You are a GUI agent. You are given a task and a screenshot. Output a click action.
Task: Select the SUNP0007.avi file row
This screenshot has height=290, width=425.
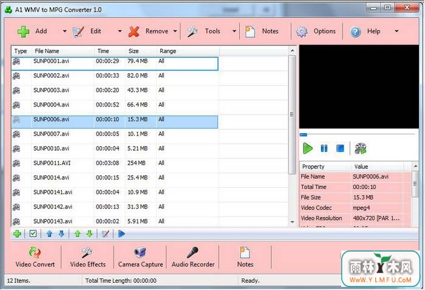[x=115, y=137]
